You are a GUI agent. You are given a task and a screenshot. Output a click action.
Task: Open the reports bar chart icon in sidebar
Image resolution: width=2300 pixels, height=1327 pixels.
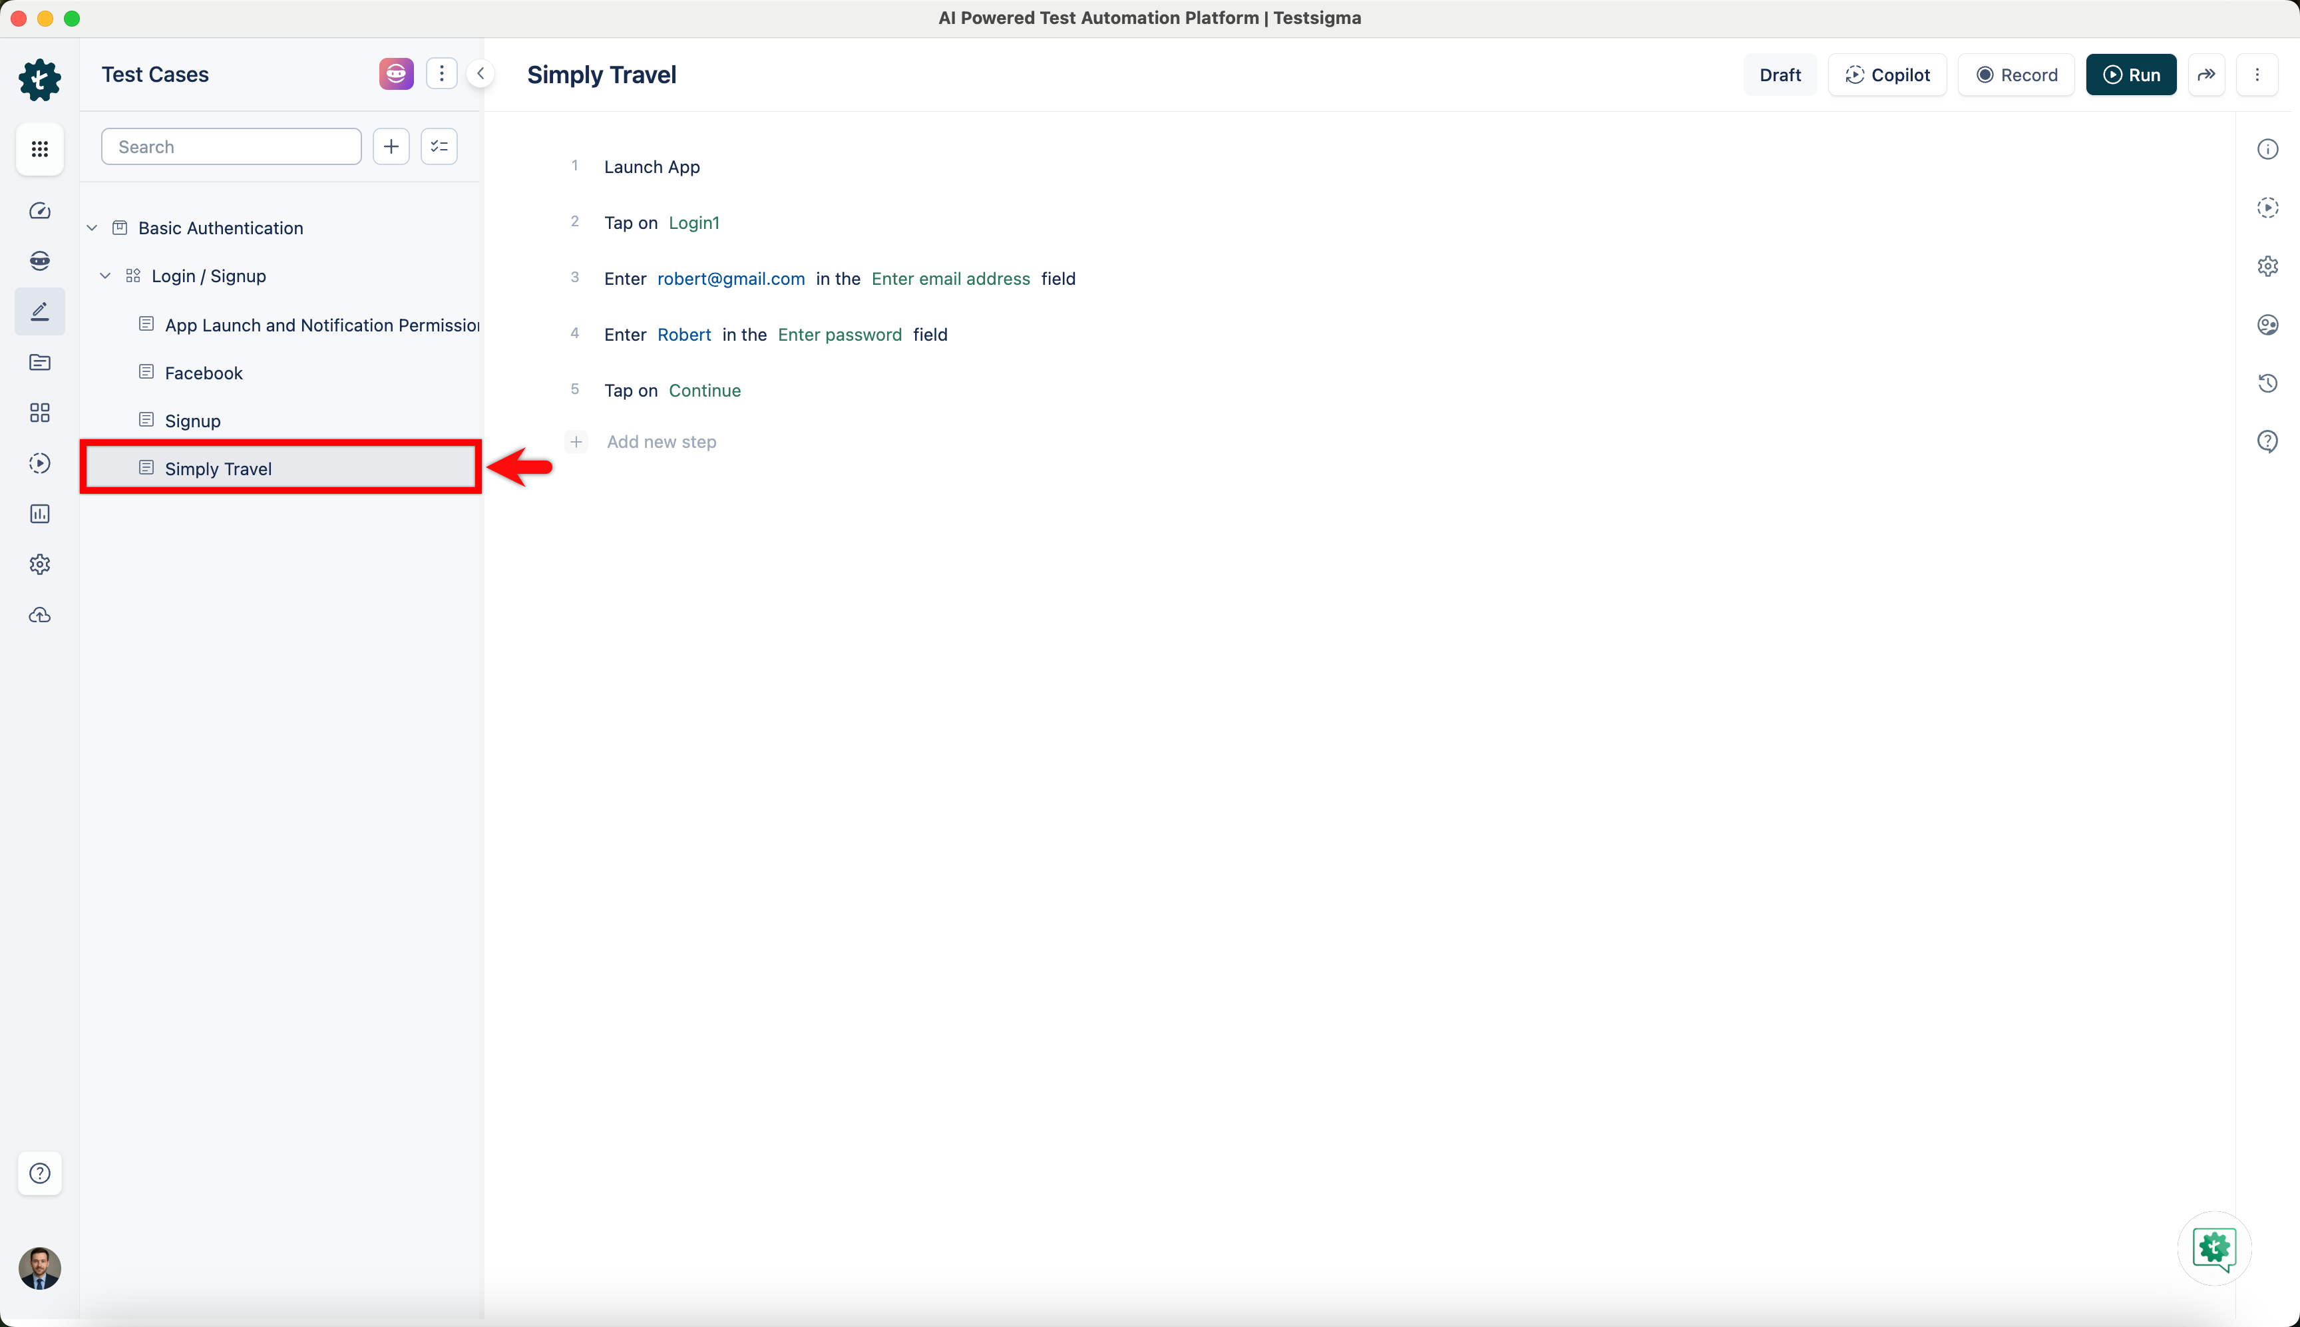40,513
